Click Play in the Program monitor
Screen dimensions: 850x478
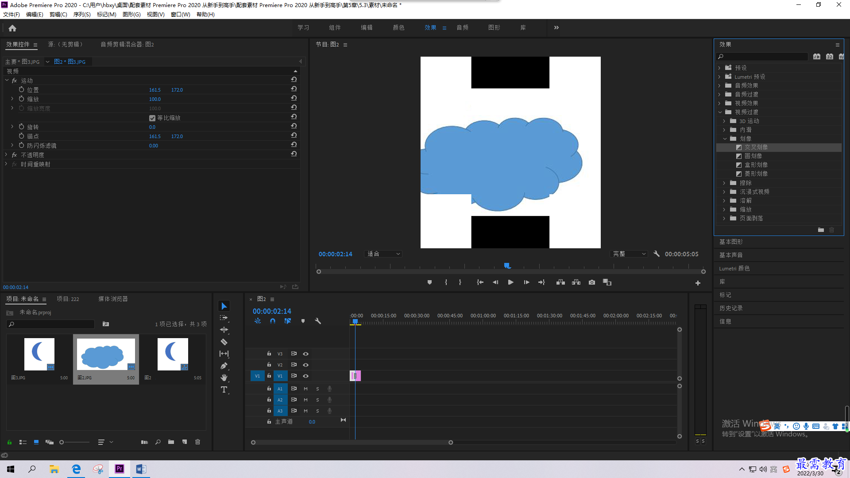(x=510, y=282)
